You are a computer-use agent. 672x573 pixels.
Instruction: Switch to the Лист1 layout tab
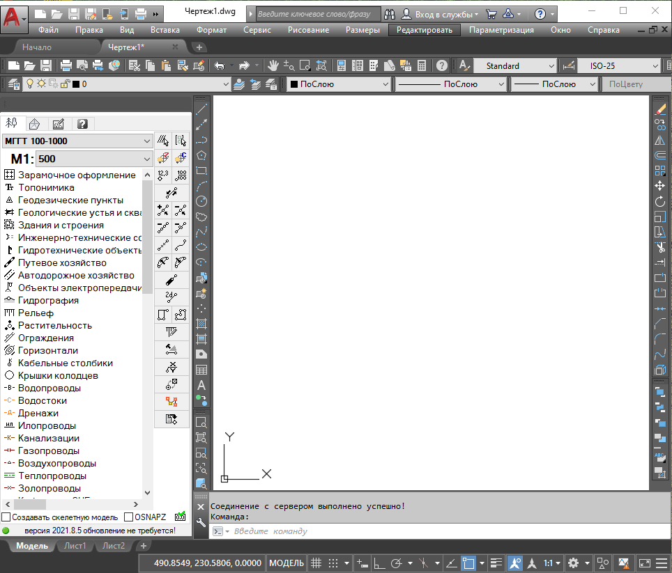click(75, 546)
